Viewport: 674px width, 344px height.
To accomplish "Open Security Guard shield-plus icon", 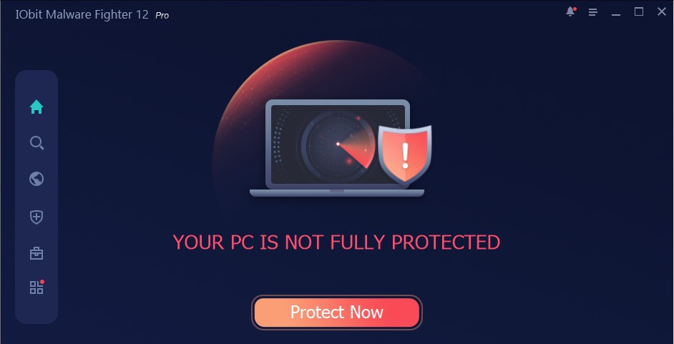I will click(x=36, y=217).
